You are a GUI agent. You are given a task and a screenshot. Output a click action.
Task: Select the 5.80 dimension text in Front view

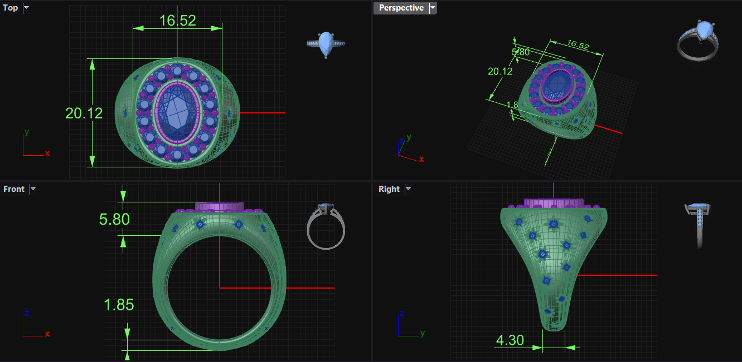click(114, 220)
